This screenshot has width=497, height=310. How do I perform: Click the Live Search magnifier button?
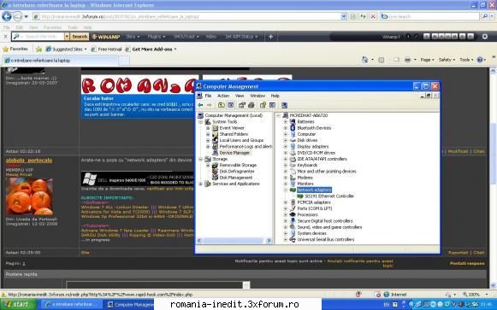484,16
